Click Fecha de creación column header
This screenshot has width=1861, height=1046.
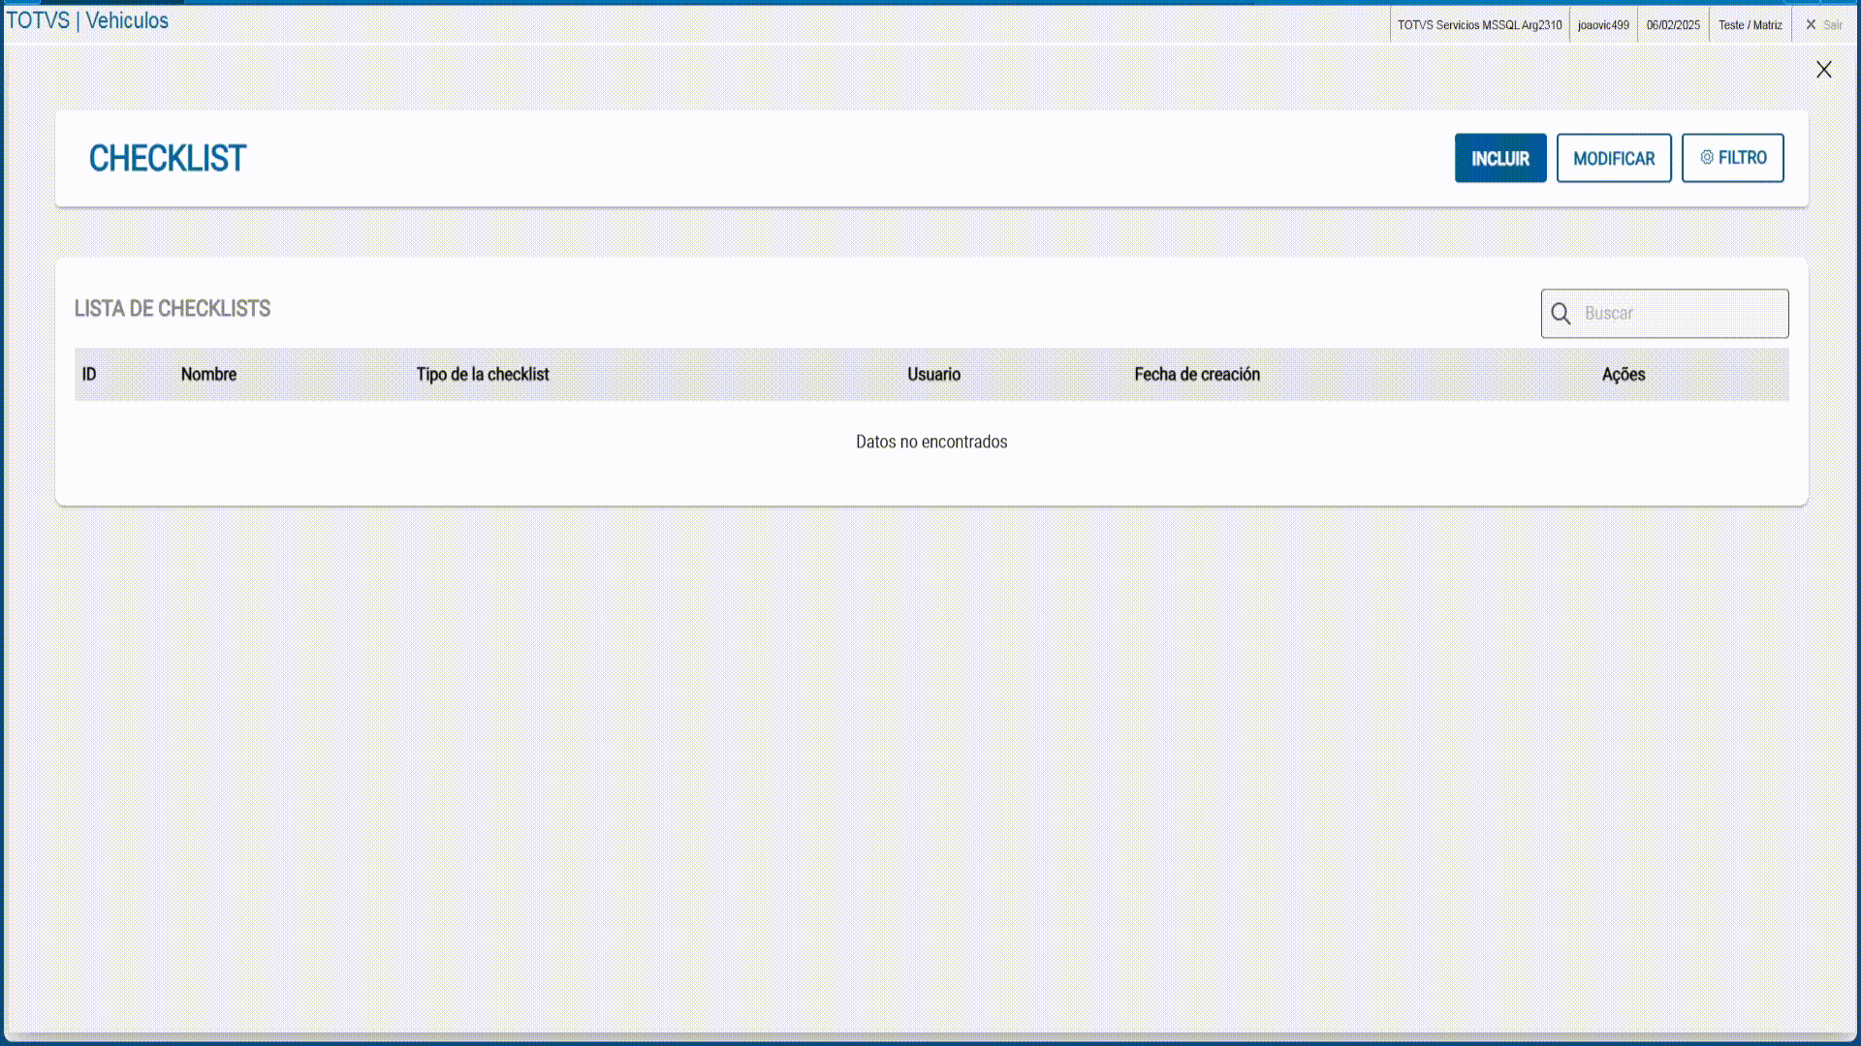[1197, 375]
